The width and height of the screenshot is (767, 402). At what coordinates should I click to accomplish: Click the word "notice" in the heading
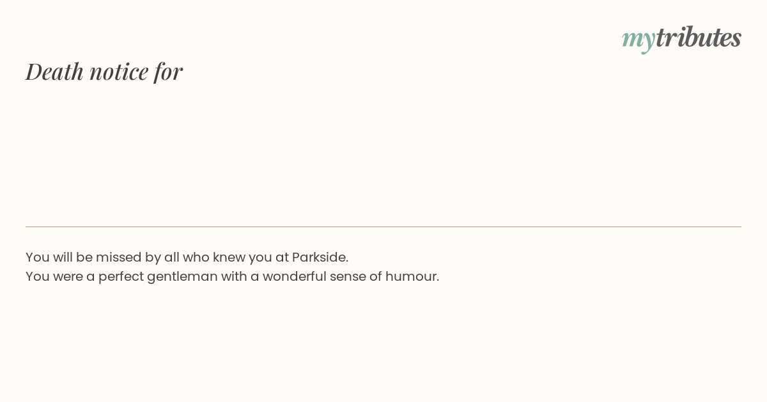tap(119, 72)
